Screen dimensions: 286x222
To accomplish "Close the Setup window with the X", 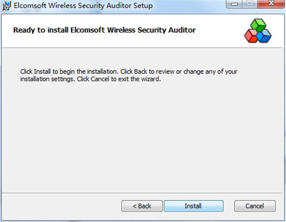I will coord(271,4).
